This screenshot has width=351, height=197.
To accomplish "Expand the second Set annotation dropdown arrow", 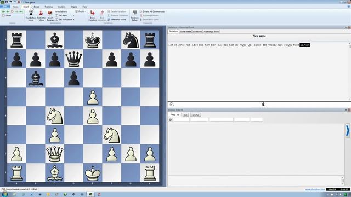I will [x=73, y=20].
